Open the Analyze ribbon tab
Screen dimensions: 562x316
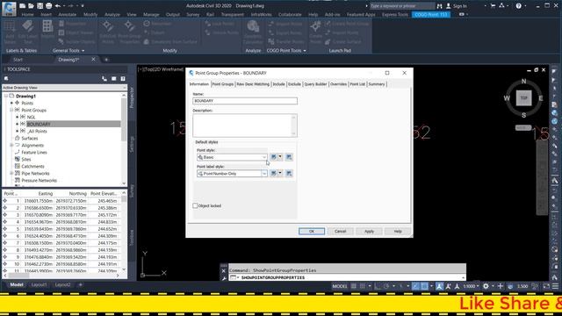click(x=112, y=15)
